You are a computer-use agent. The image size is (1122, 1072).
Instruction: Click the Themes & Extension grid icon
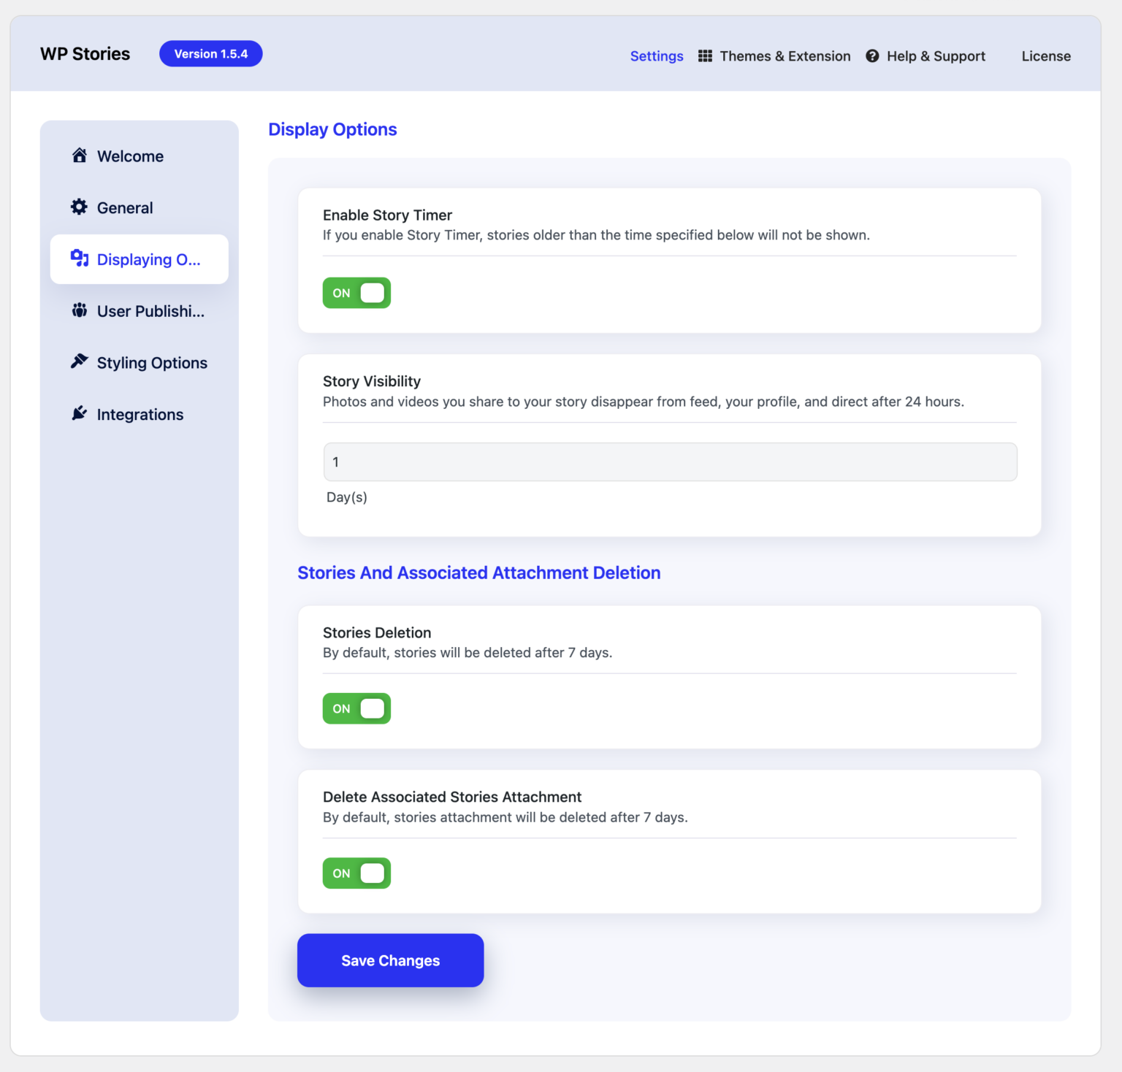(x=705, y=55)
